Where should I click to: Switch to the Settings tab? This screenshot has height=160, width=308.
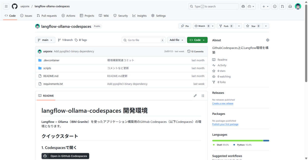point(158,16)
